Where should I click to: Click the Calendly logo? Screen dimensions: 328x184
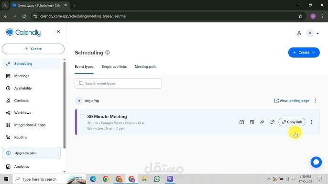coord(23,32)
